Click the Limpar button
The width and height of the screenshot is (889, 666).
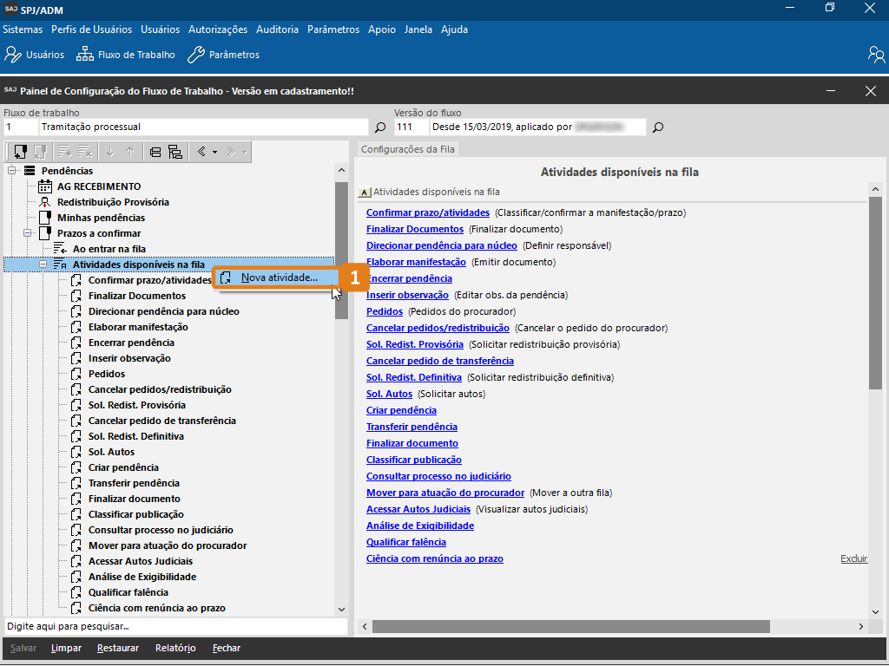point(66,648)
